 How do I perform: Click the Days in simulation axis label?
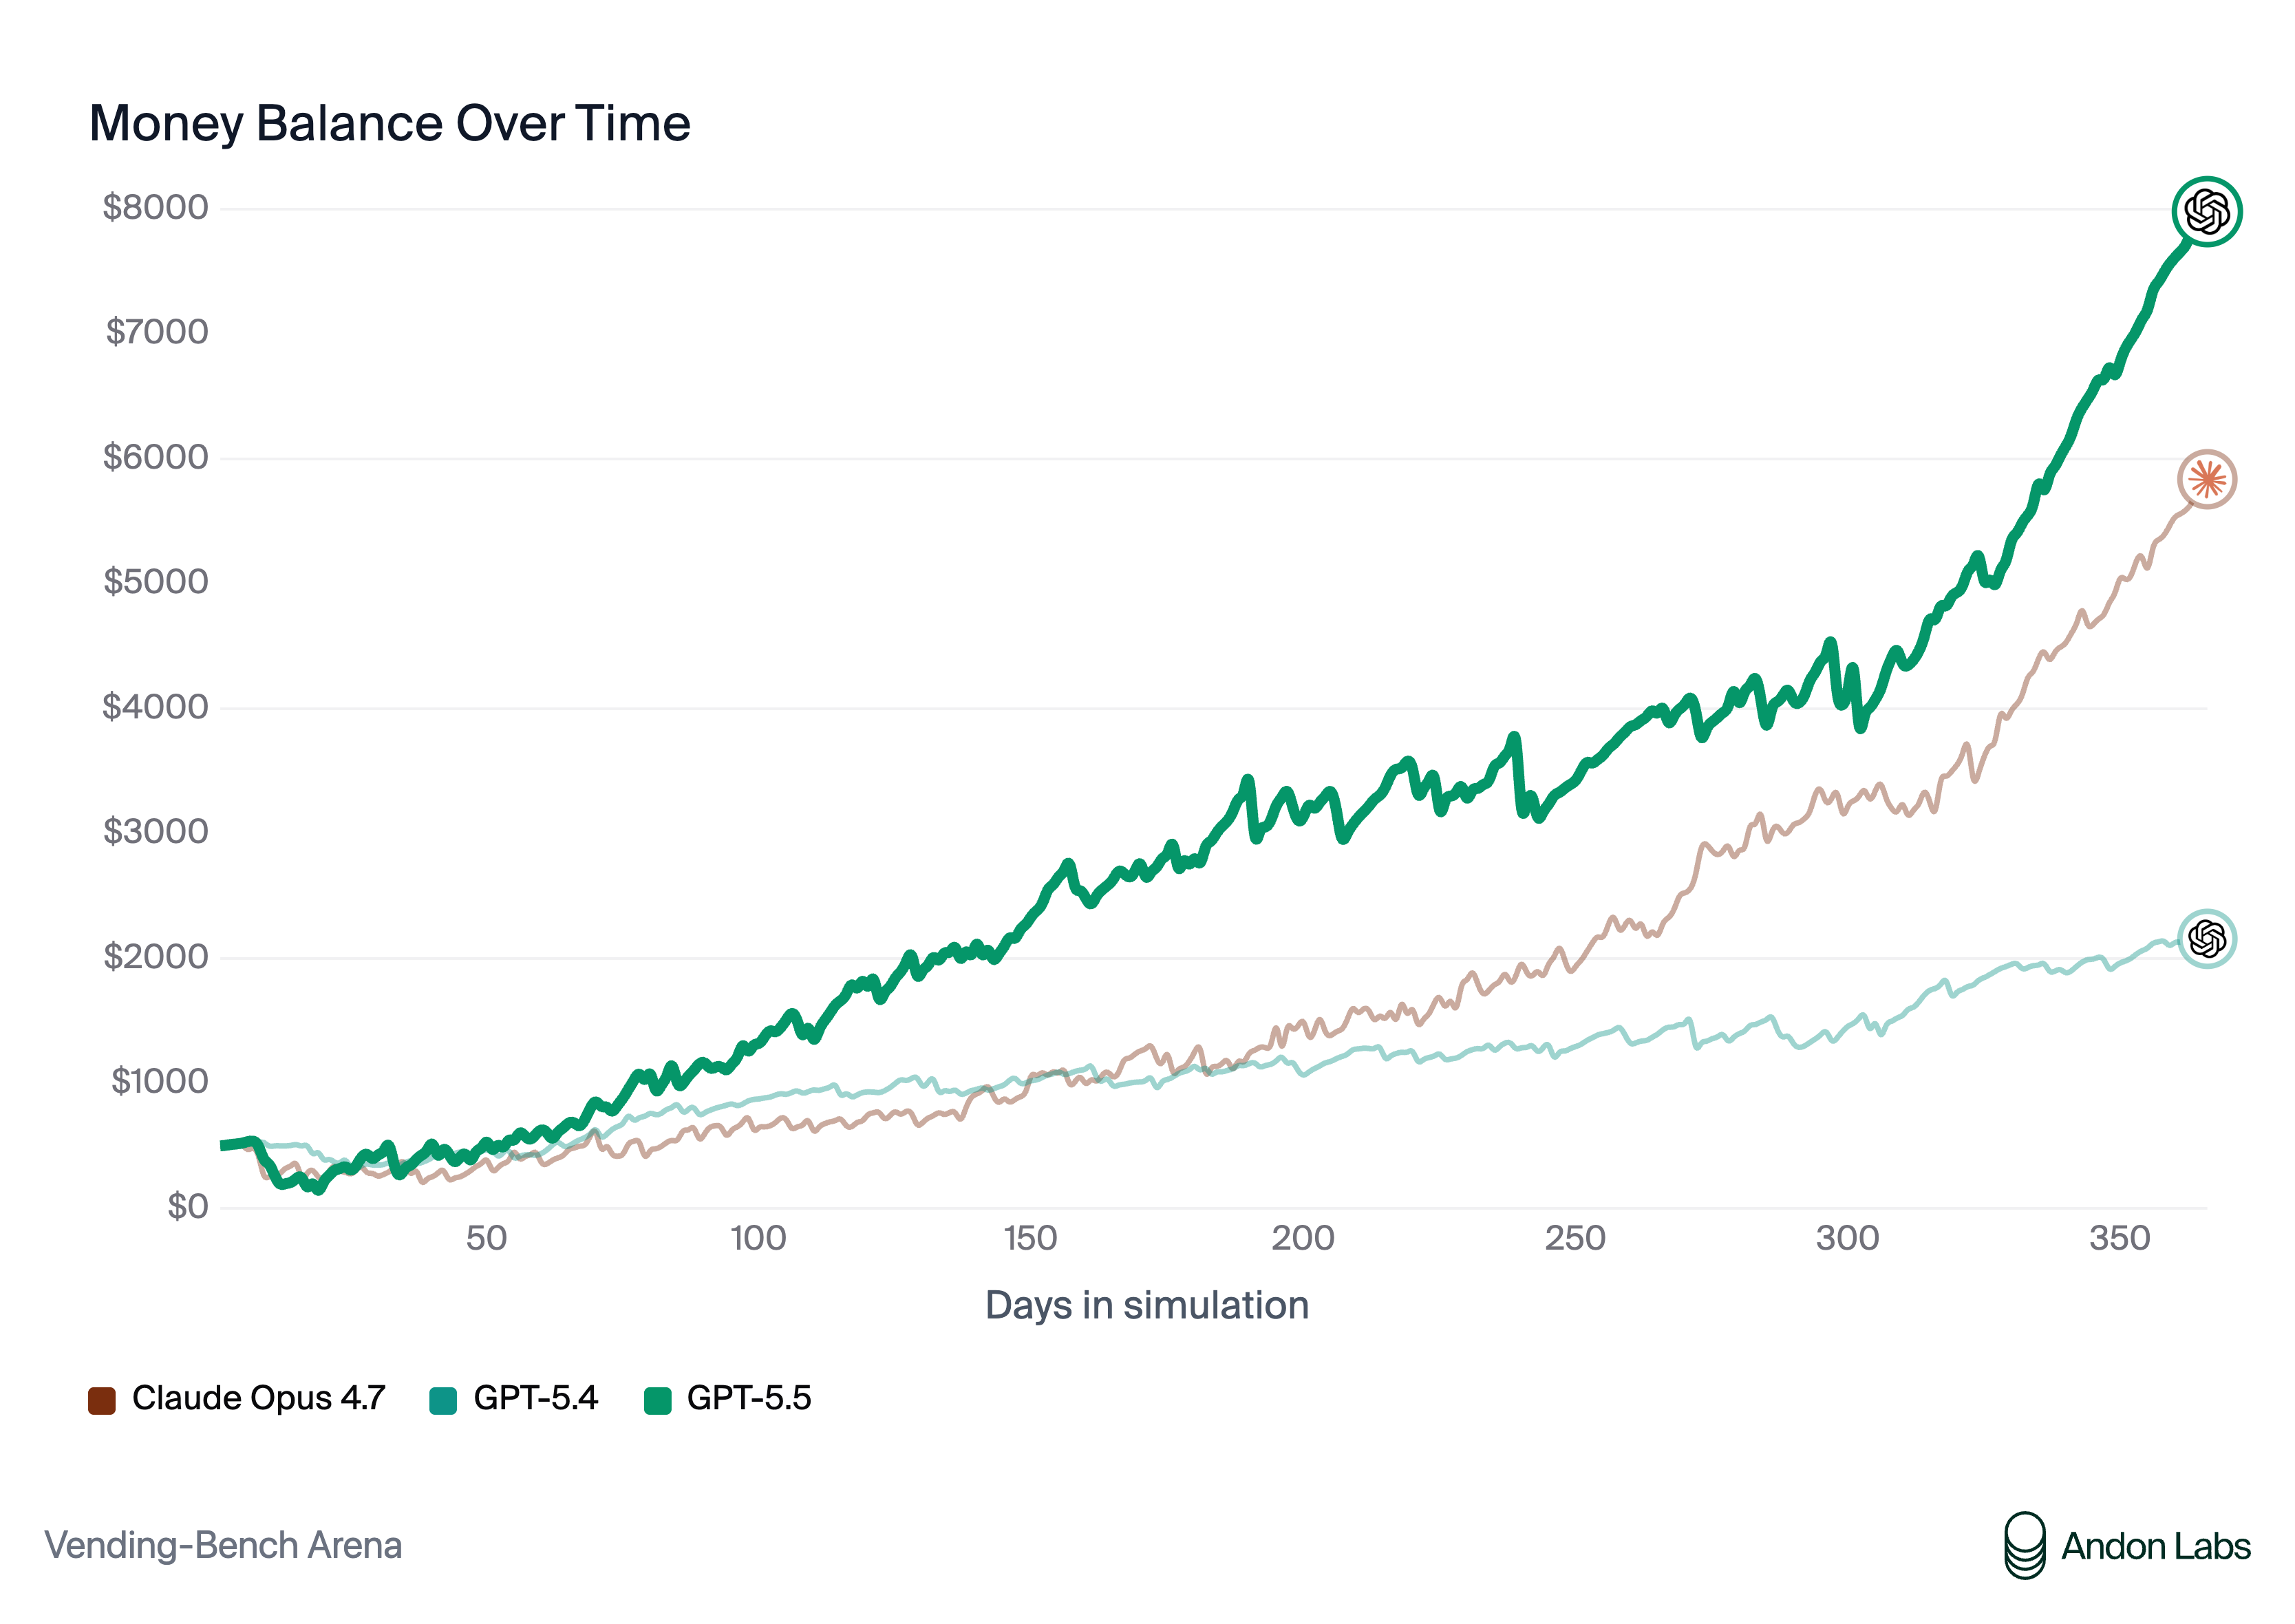(1147, 1305)
